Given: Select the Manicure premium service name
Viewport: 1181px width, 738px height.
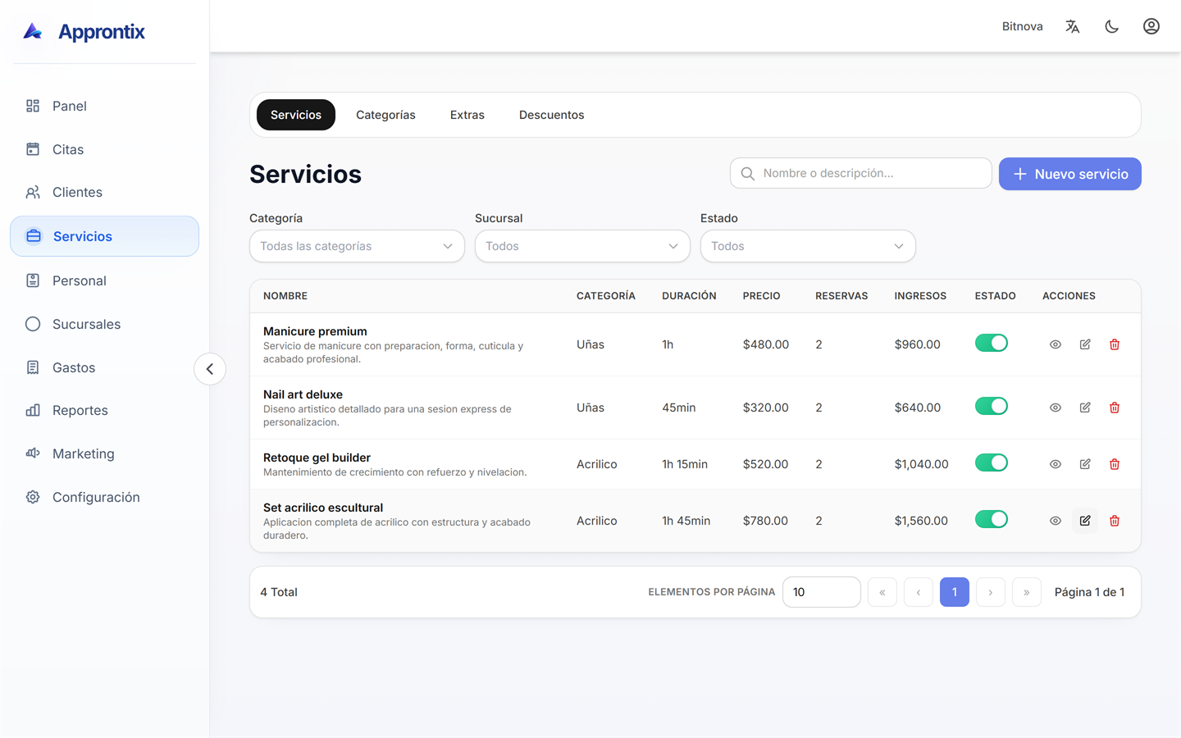Looking at the screenshot, I should (x=315, y=331).
